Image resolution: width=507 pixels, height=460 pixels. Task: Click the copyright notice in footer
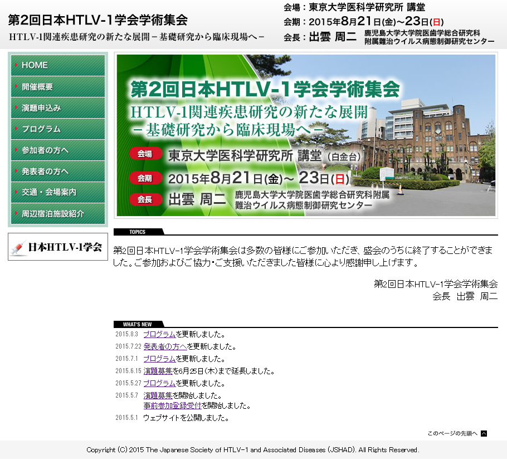coord(253,450)
